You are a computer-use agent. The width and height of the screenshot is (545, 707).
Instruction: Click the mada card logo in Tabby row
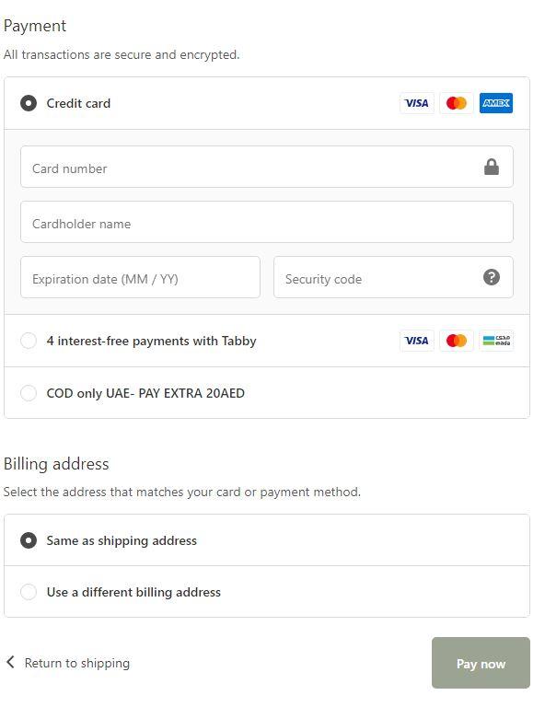[x=496, y=341]
